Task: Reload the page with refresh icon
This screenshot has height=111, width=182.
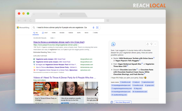Action: coord(31,20)
